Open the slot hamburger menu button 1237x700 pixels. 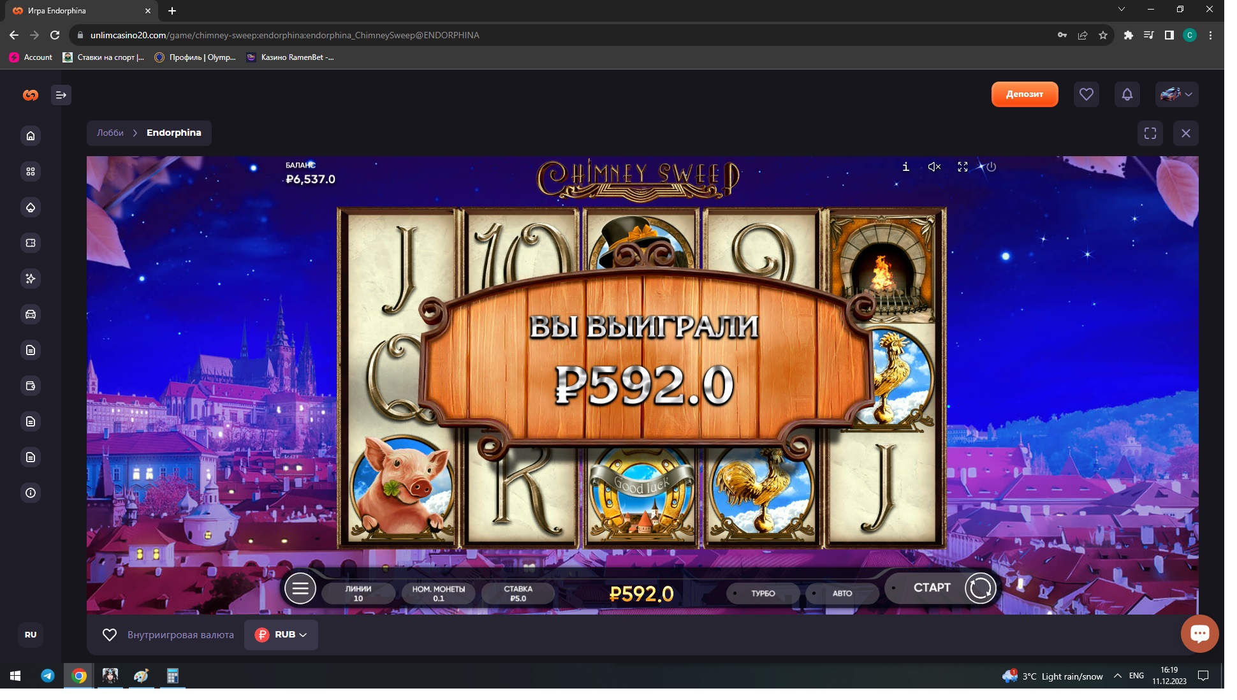click(x=300, y=588)
